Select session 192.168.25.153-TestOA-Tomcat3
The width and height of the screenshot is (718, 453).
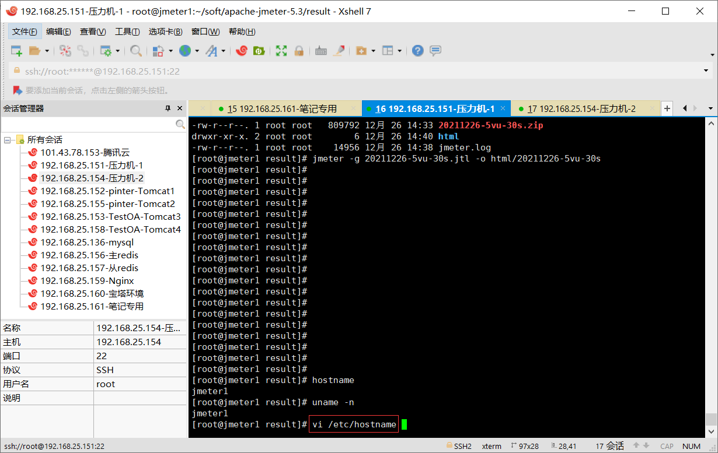tap(110, 217)
